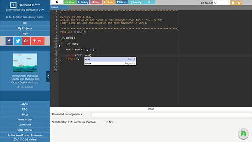The width and height of the screenshot is (252, 142).
Task: Open the green chat bubble icon
Action: click(243, 133)
